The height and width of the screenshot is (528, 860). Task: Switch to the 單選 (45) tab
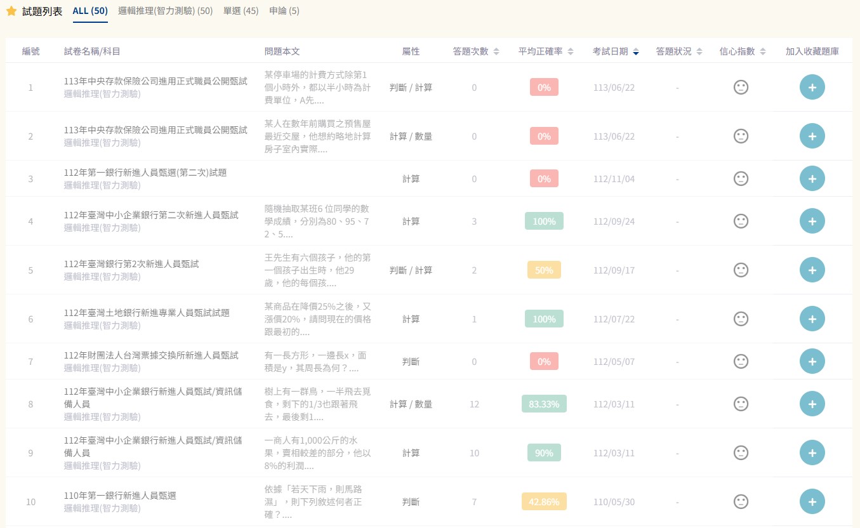click(x=241, y=11)
